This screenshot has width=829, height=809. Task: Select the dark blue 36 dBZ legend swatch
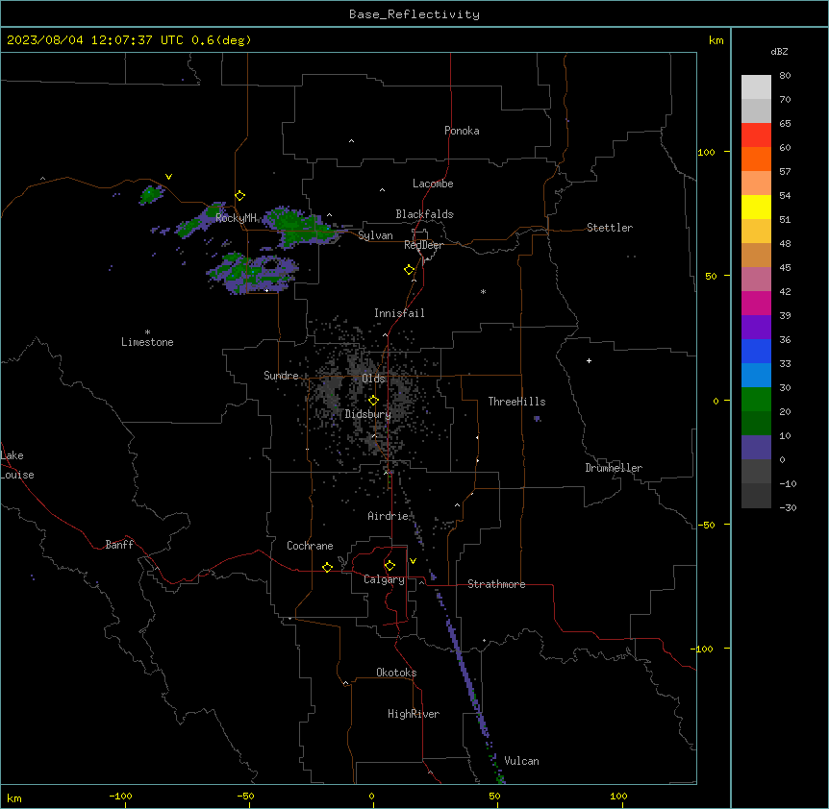click(756, 351)
